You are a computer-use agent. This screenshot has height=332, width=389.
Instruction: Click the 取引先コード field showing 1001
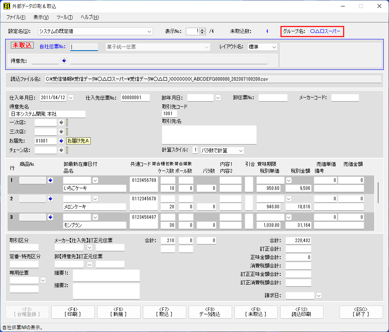tap(169, 114)
